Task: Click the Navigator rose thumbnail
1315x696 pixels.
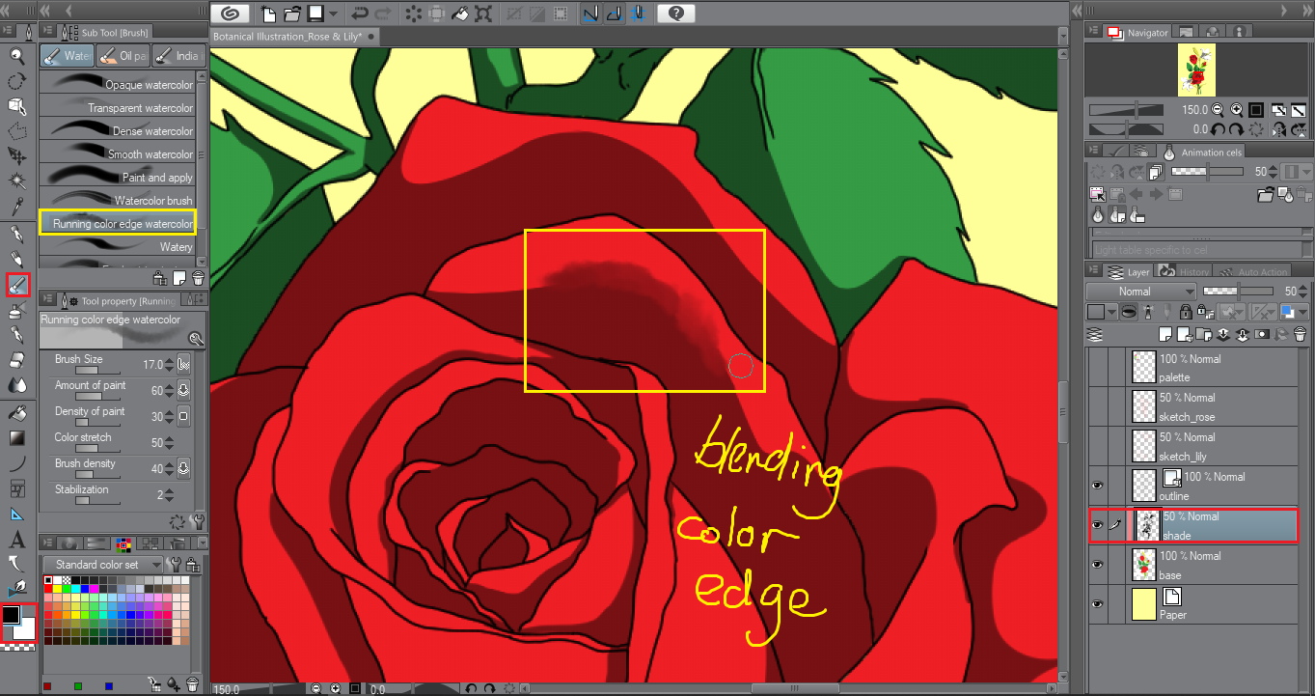Action: click(x=1196, y=70)
